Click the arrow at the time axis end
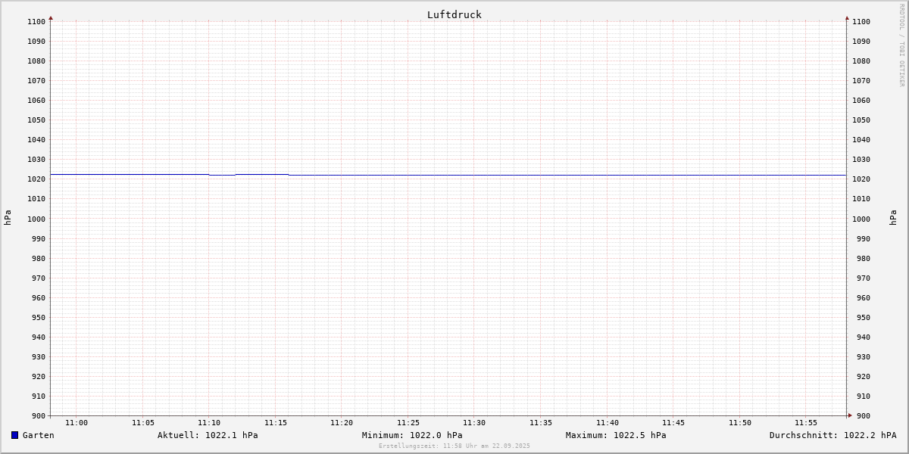Viewport: 909px width, 454px height. (850, 415)
